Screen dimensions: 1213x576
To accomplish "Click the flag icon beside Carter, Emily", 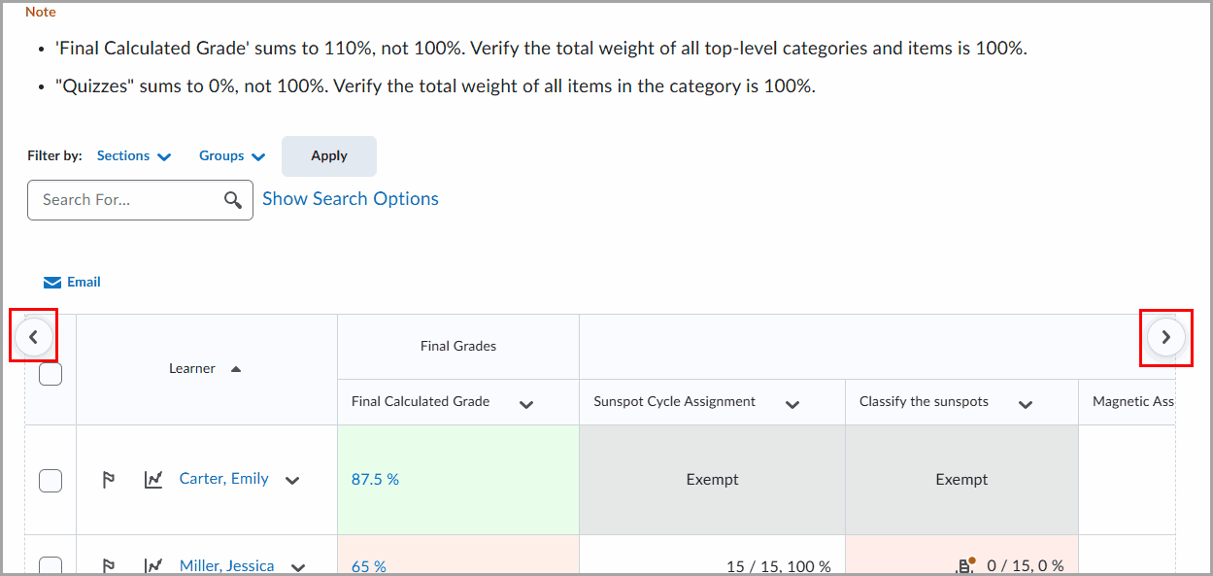I will point(108,479).
